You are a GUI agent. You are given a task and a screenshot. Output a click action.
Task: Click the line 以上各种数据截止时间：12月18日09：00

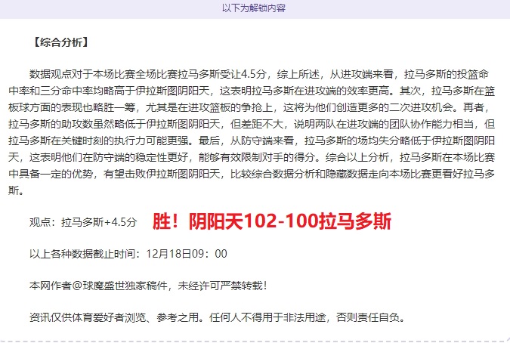128,254
